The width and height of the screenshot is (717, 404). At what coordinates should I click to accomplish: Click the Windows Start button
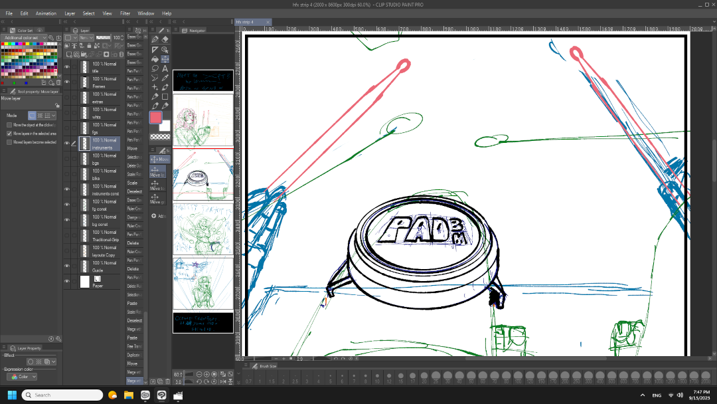coord(12,395)
